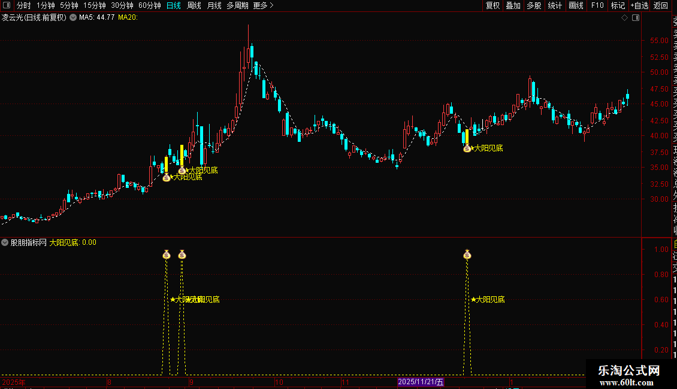Screen dimensions: 677x389
Task: Expand main chart indicator dropdown next to 凌云光
Action: click(73, 17)
